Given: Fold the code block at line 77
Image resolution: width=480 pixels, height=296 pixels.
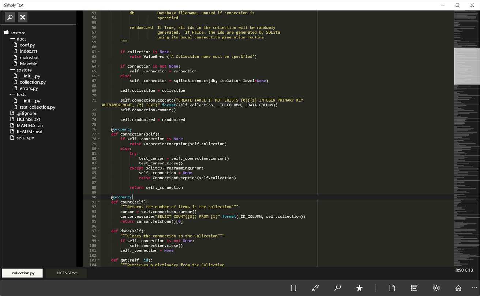Looking at the screenshot, I should click(x=99, y=134).
